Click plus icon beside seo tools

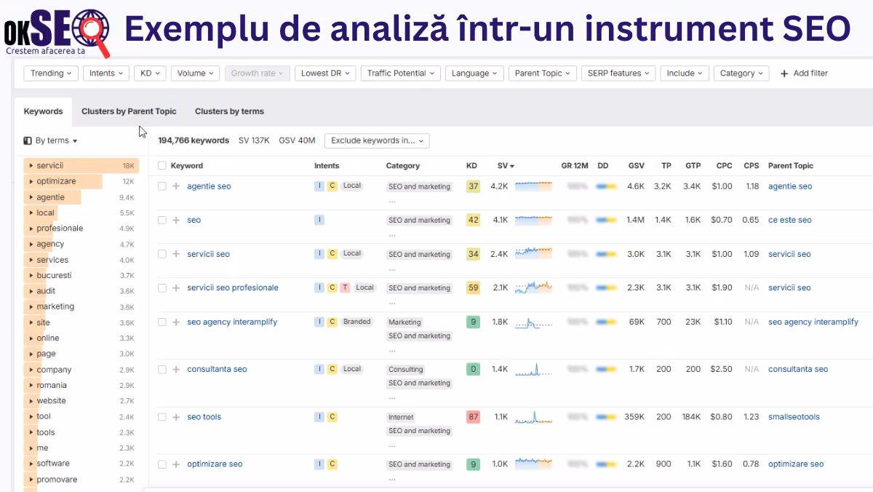(x=176, y=417)
